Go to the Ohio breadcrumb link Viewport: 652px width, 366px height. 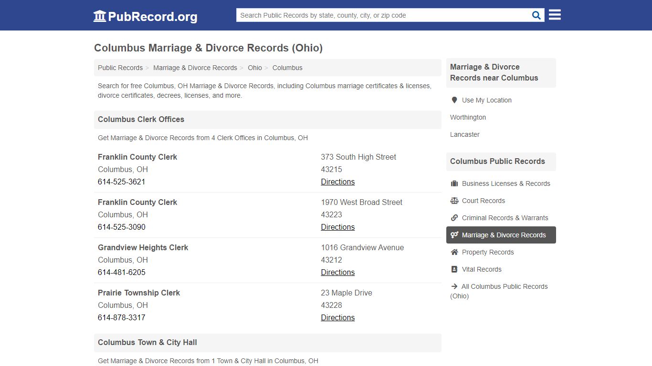pos(255,68)
